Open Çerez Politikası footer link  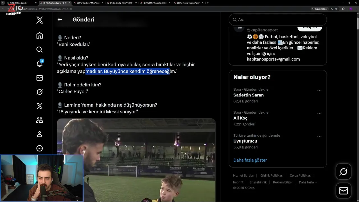click(x=300, y=175)
